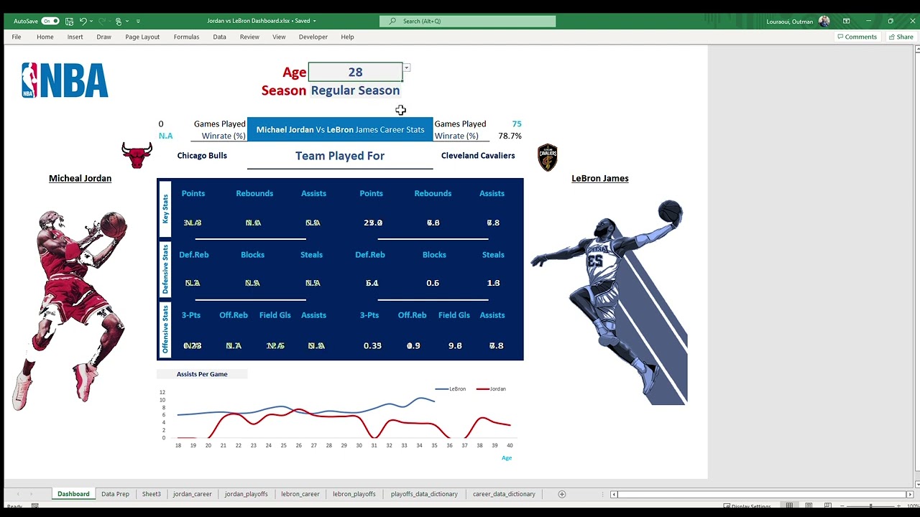Switch to the playoffs_data_dictionary sheet tab

click(424, 494)
